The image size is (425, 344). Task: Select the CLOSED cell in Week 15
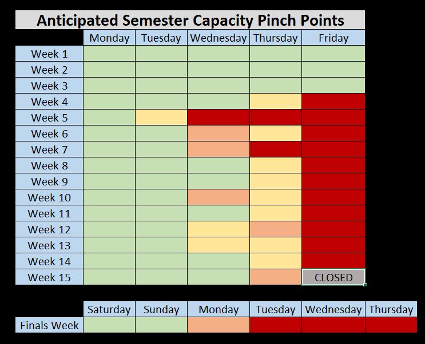click(x=333, y=277)
